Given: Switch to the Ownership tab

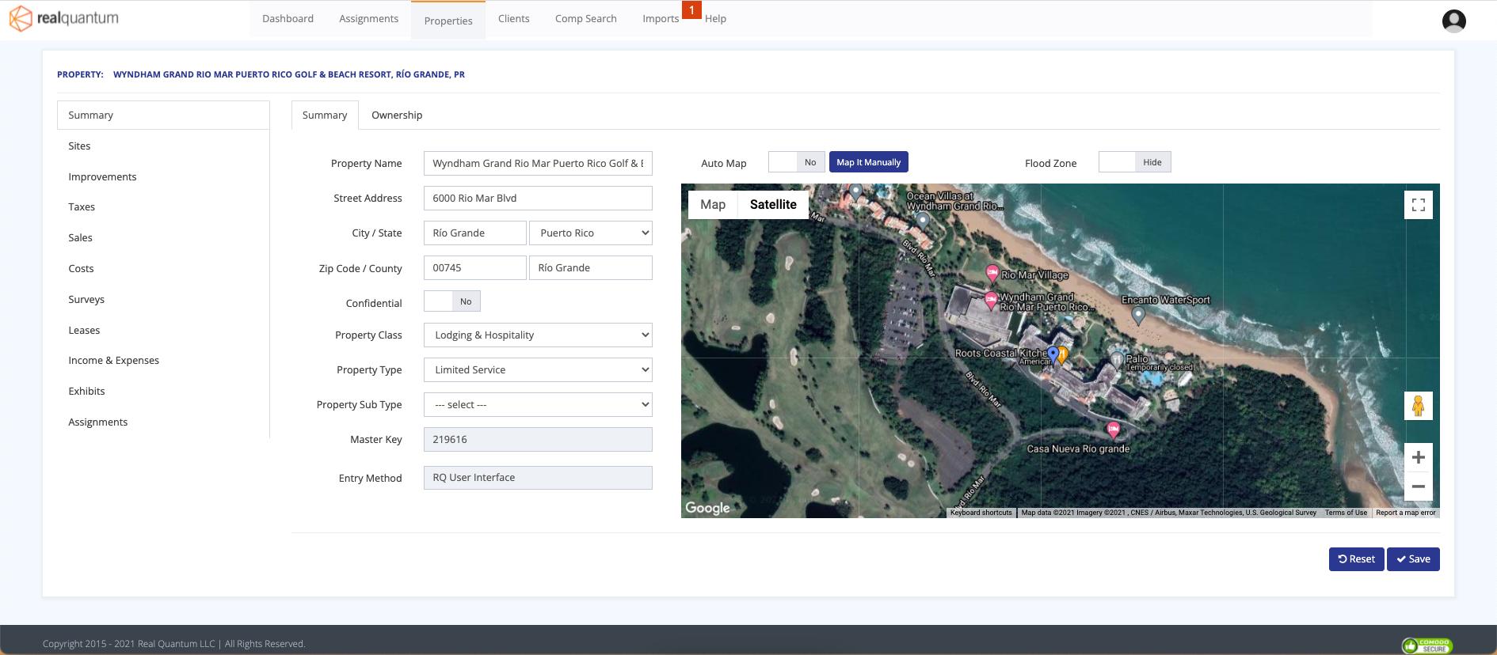Looking at the screenshot, I should [x=397, y=115].
